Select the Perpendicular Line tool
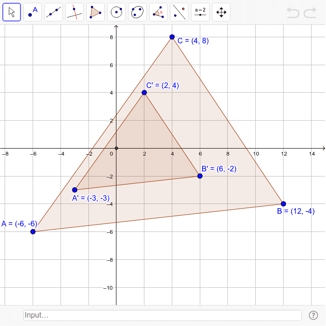326x326 pixels. (75, 12)
